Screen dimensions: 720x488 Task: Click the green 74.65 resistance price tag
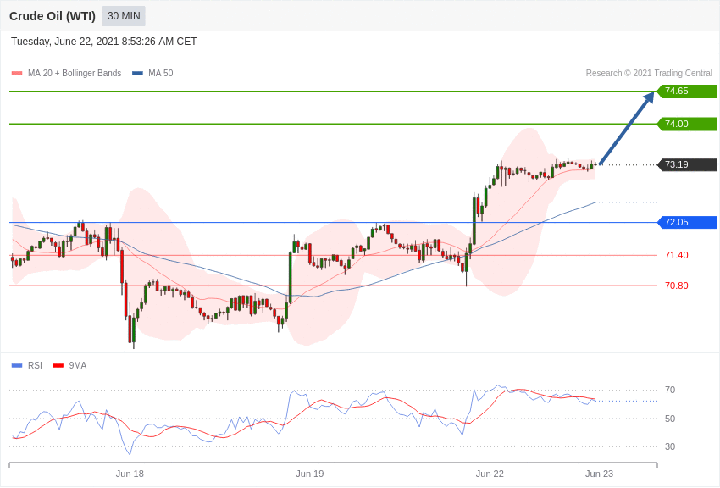point(688,91)
